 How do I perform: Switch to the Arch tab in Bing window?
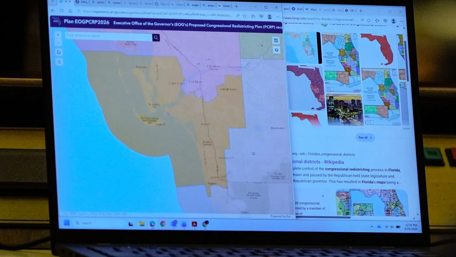tap(297, 8)
